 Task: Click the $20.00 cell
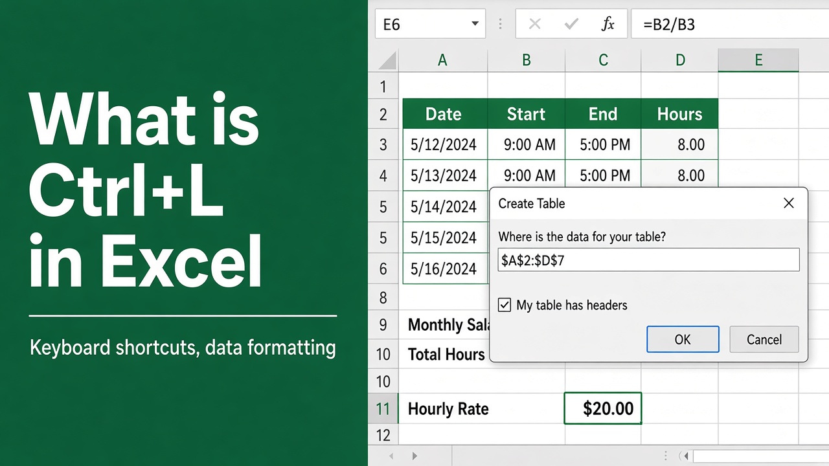click(x=603, y=408)
